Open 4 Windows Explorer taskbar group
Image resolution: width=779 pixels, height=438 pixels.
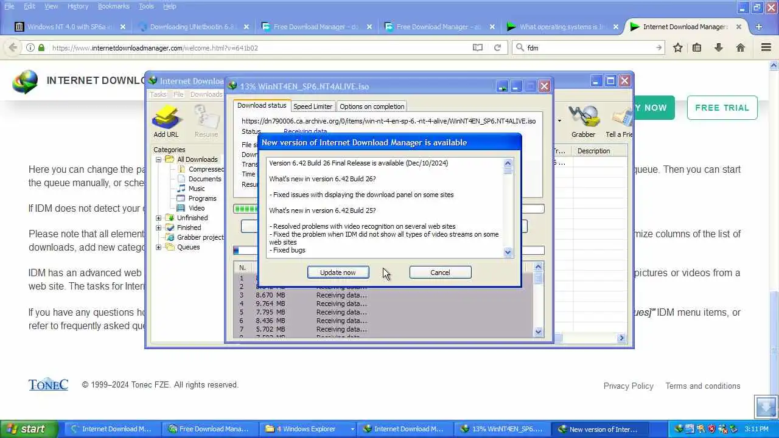point(307,429)
